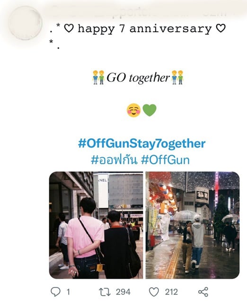247x301 pixels.
Task: Click the GO together text line
Action: tap(138, 78)
